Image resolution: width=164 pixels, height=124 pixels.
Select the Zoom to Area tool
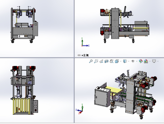click(96, 61)
